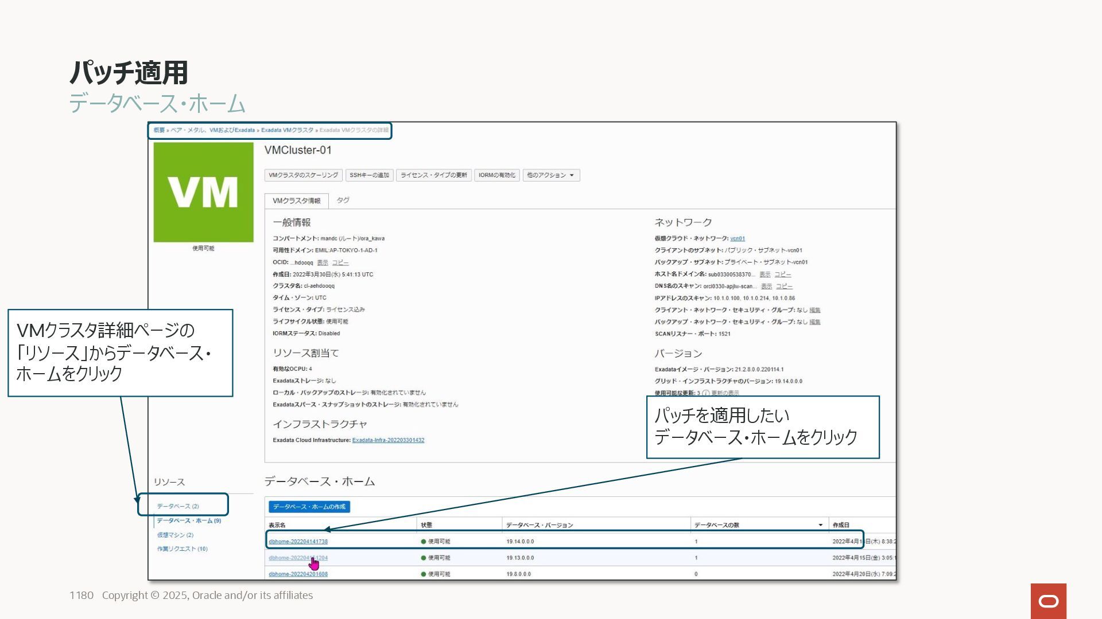
Task: Click the SSHキーの追加 button
Action: [369, 175]
